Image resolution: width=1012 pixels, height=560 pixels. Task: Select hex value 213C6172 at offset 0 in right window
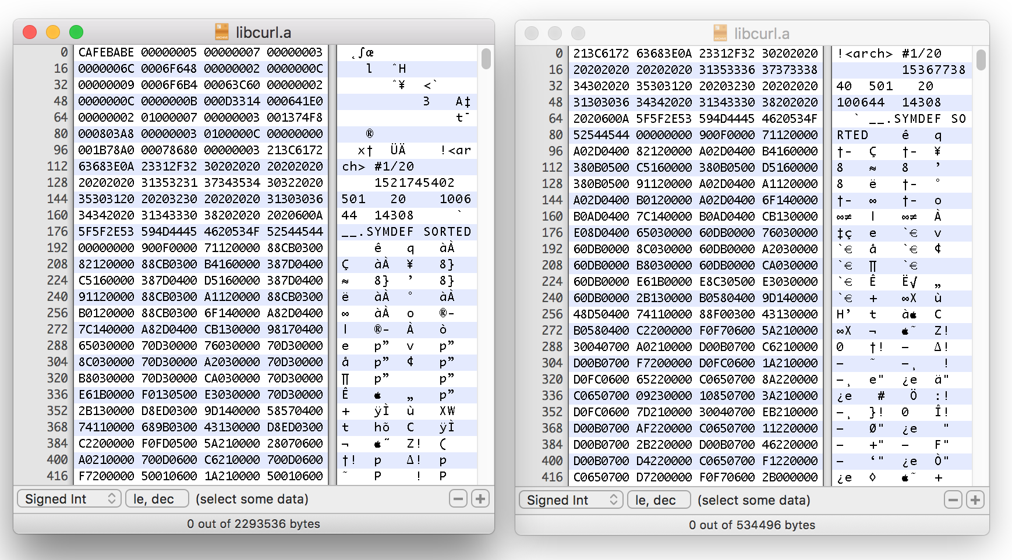601,54
